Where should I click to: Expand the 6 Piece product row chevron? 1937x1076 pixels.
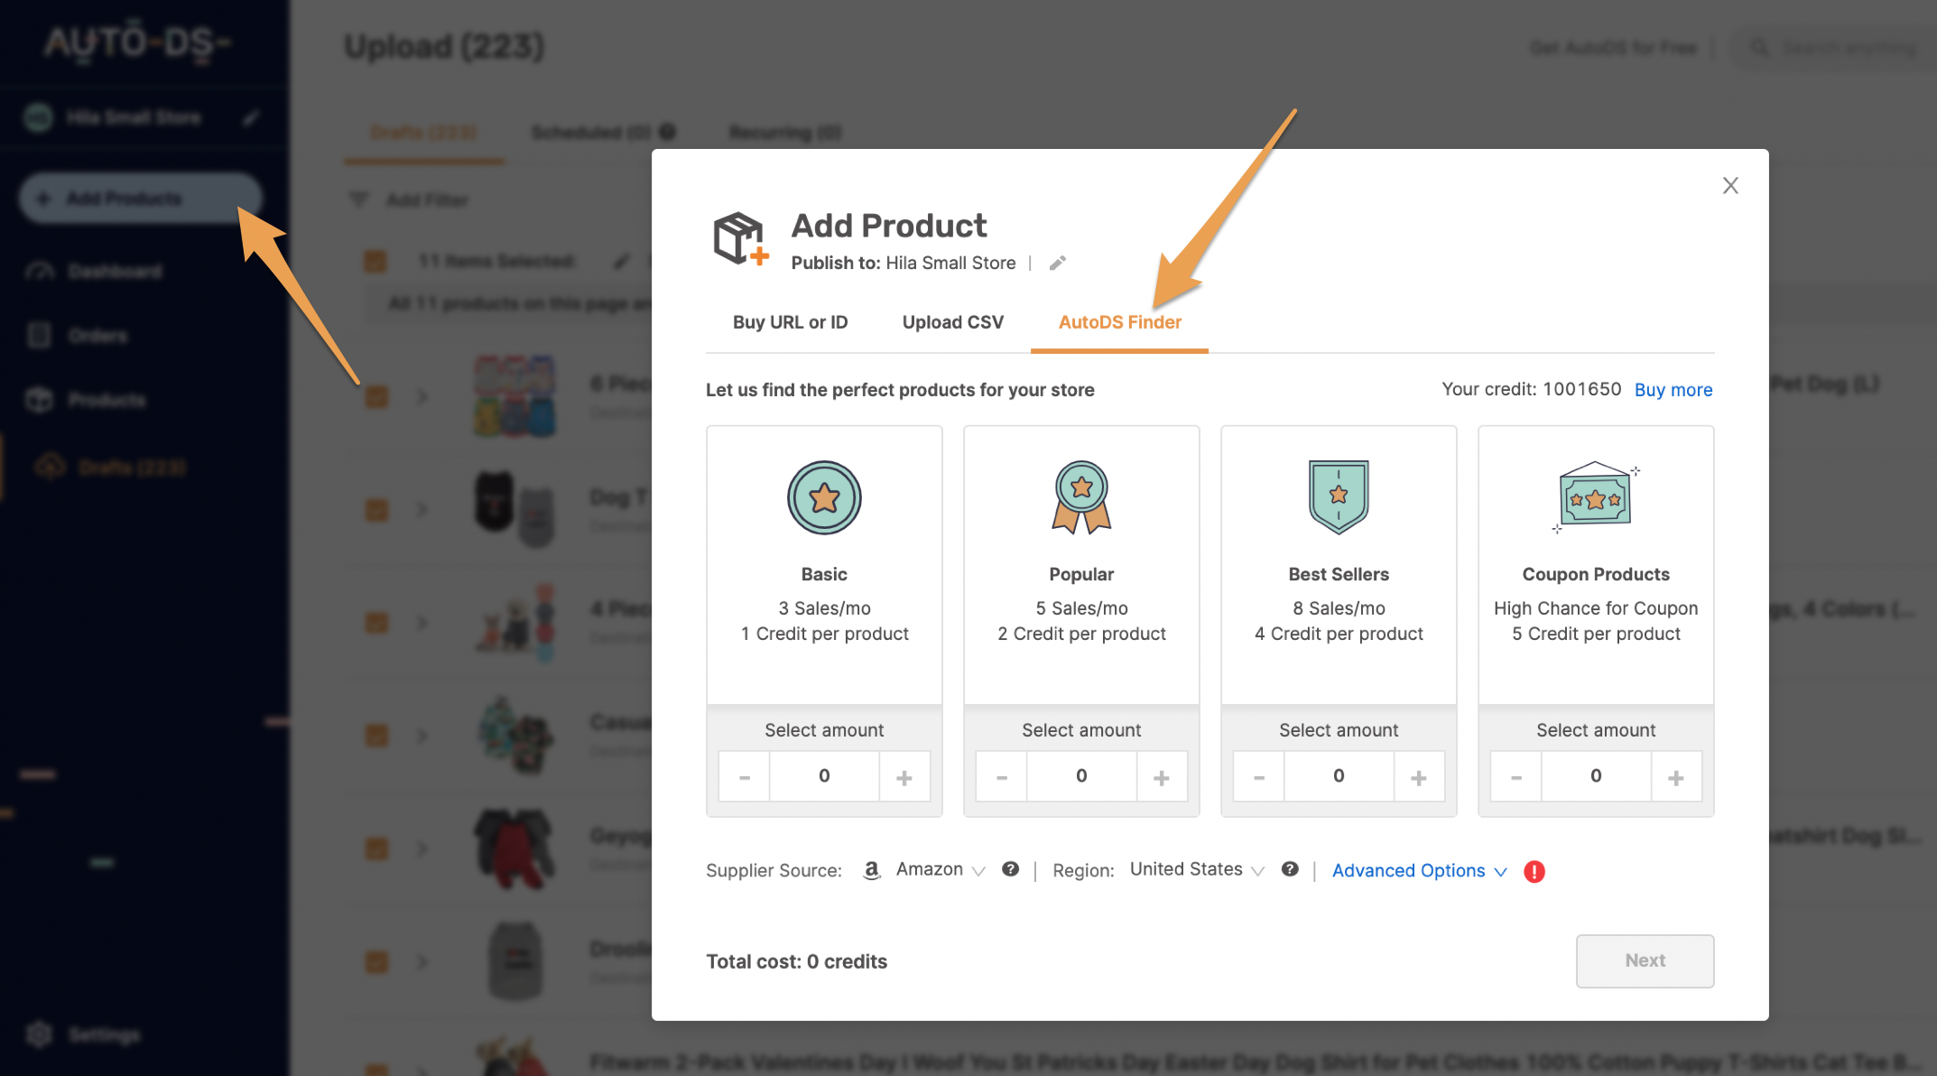[422, 396]
